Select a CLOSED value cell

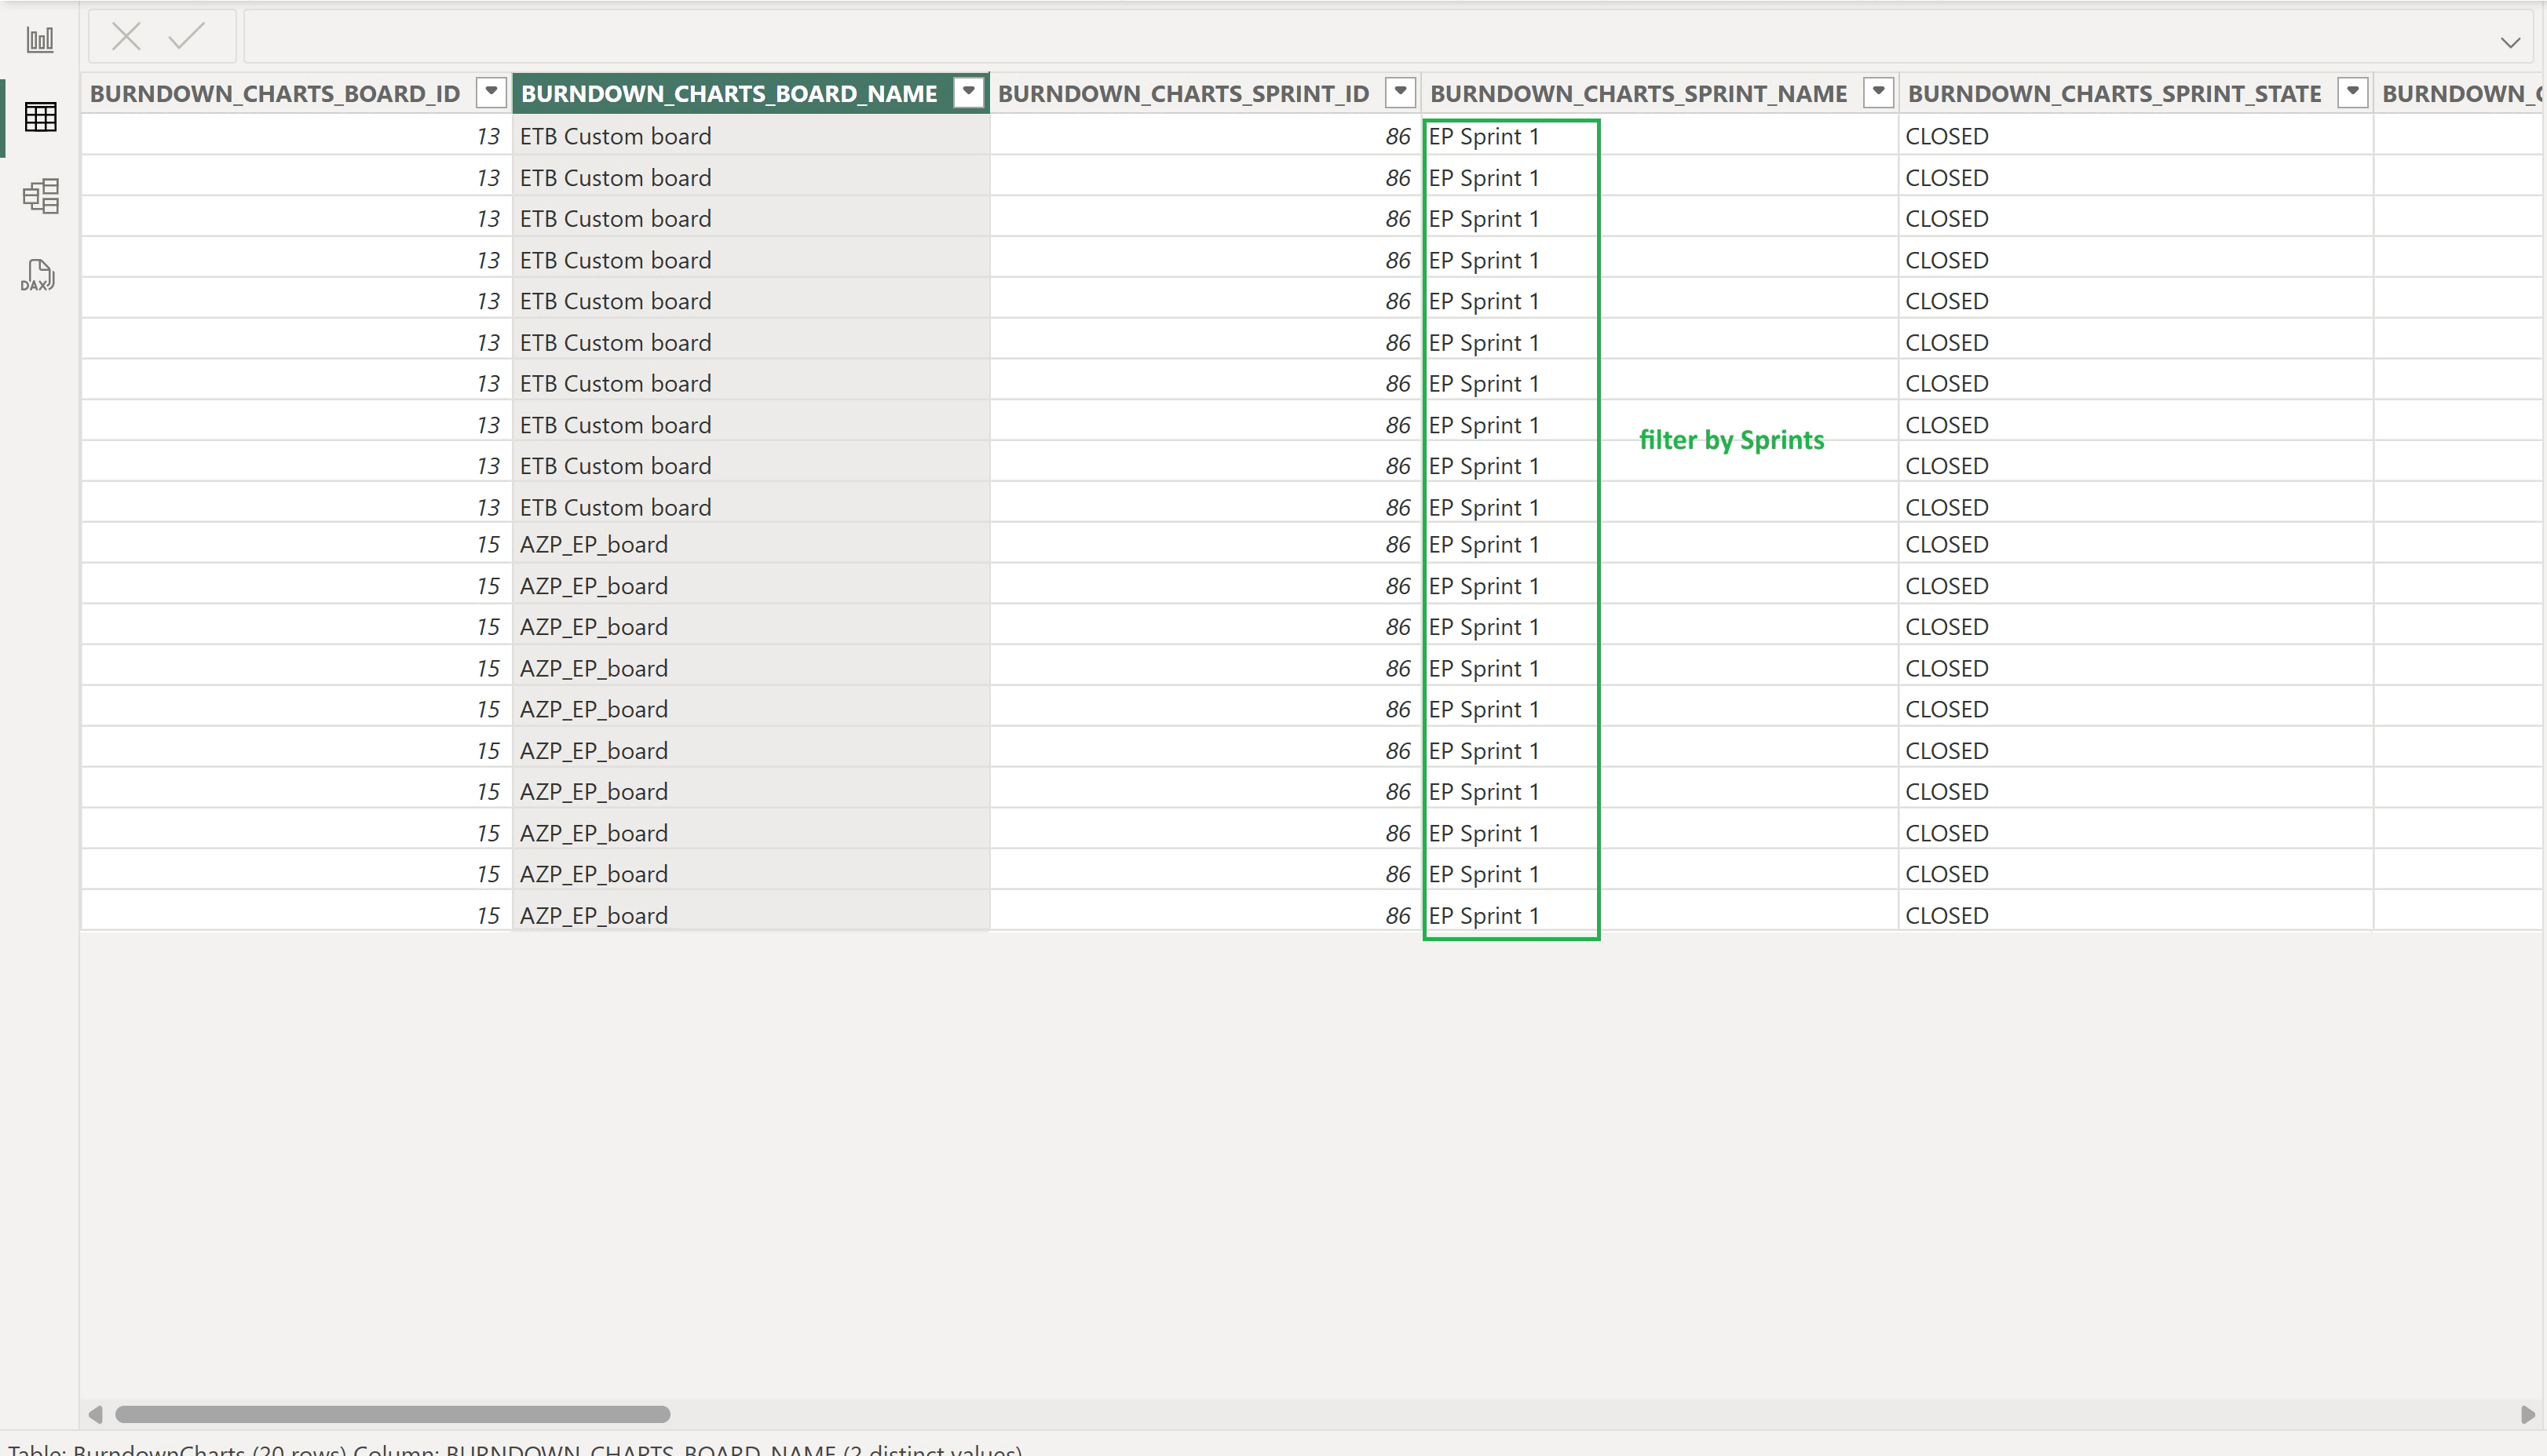pos(1947,136)
